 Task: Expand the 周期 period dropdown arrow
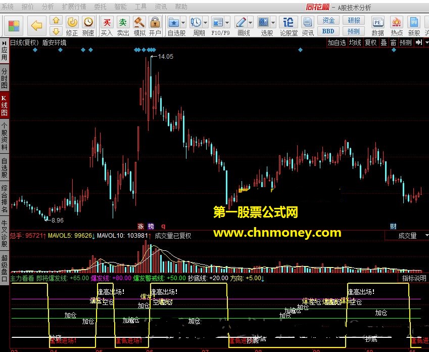[x=206, y=23]
